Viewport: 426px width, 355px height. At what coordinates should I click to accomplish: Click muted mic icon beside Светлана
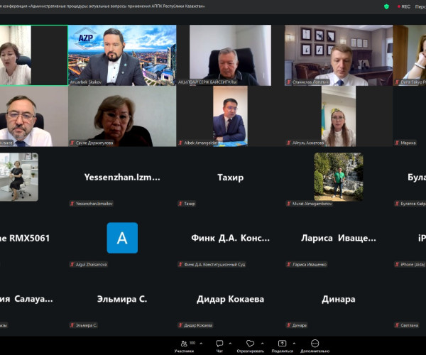pos(397,325)
